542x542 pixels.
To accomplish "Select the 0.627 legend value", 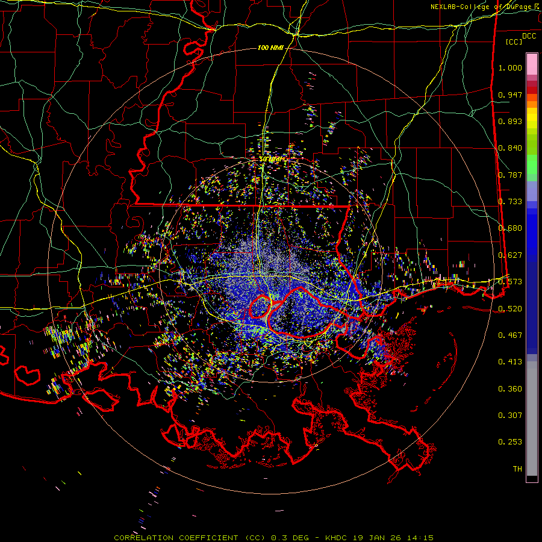I will coord(510,255).
